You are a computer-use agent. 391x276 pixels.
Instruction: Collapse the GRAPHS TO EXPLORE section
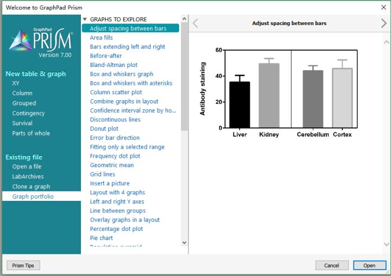[x=85, y=19]
